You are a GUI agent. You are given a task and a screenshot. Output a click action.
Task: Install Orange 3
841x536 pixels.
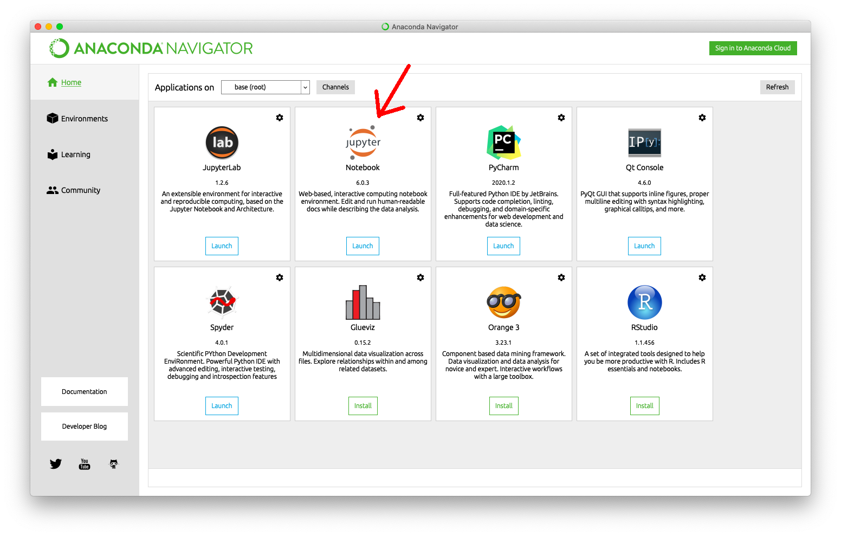pos(504,406)
